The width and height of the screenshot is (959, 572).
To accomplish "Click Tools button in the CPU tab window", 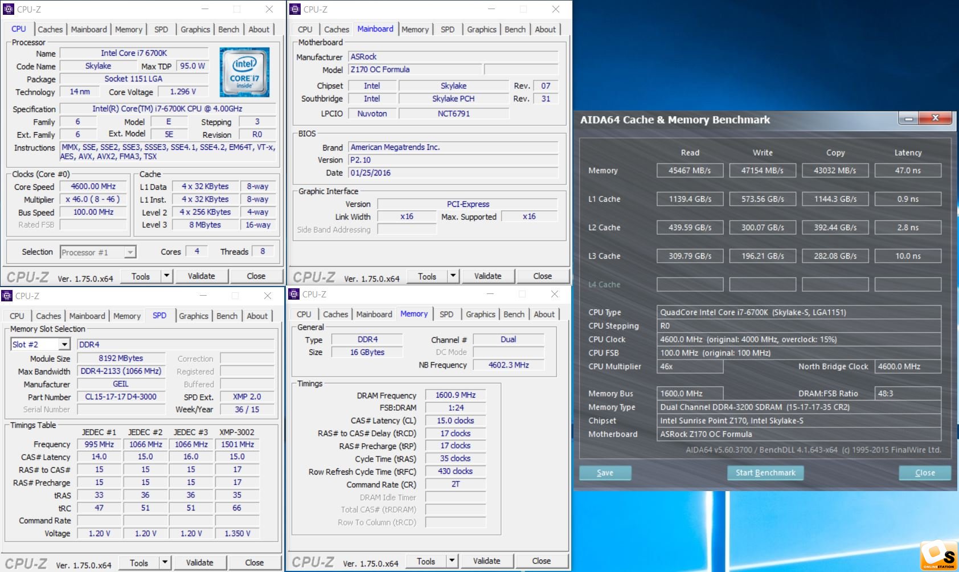I will point(141,276).
